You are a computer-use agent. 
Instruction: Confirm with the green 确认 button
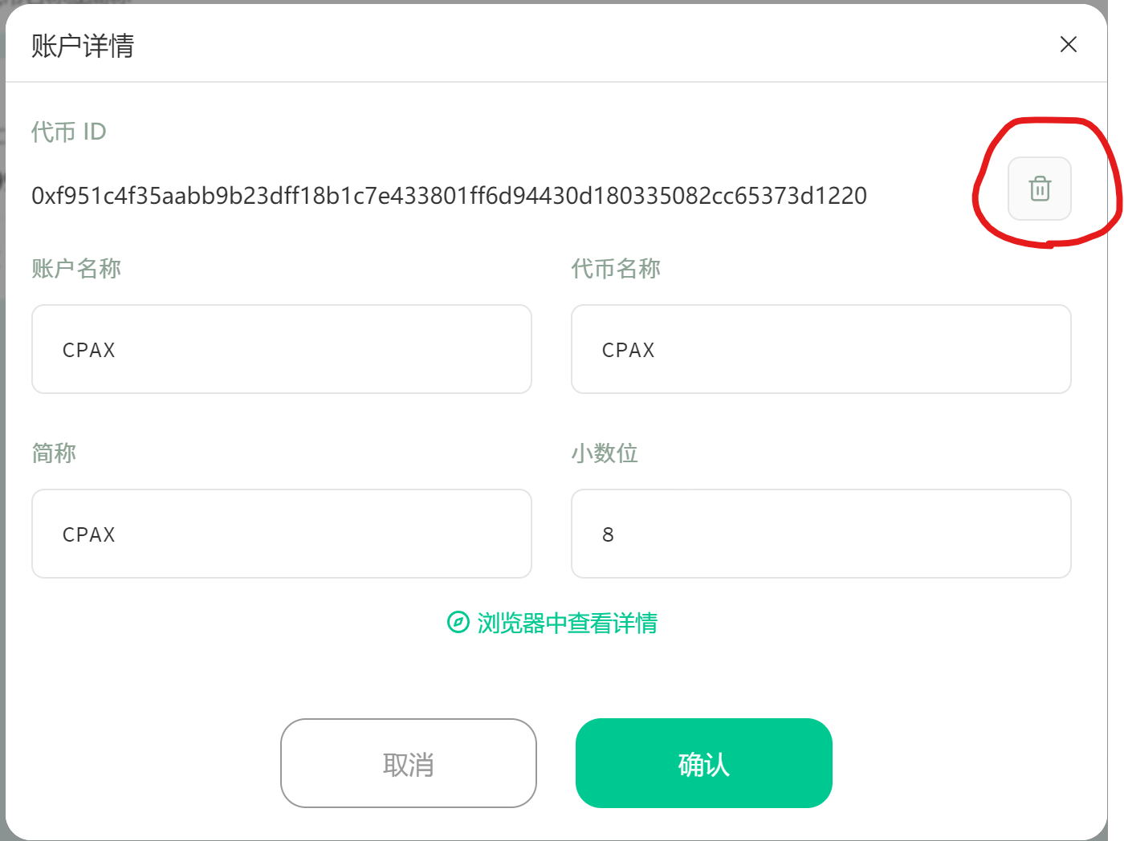(704, 763)
